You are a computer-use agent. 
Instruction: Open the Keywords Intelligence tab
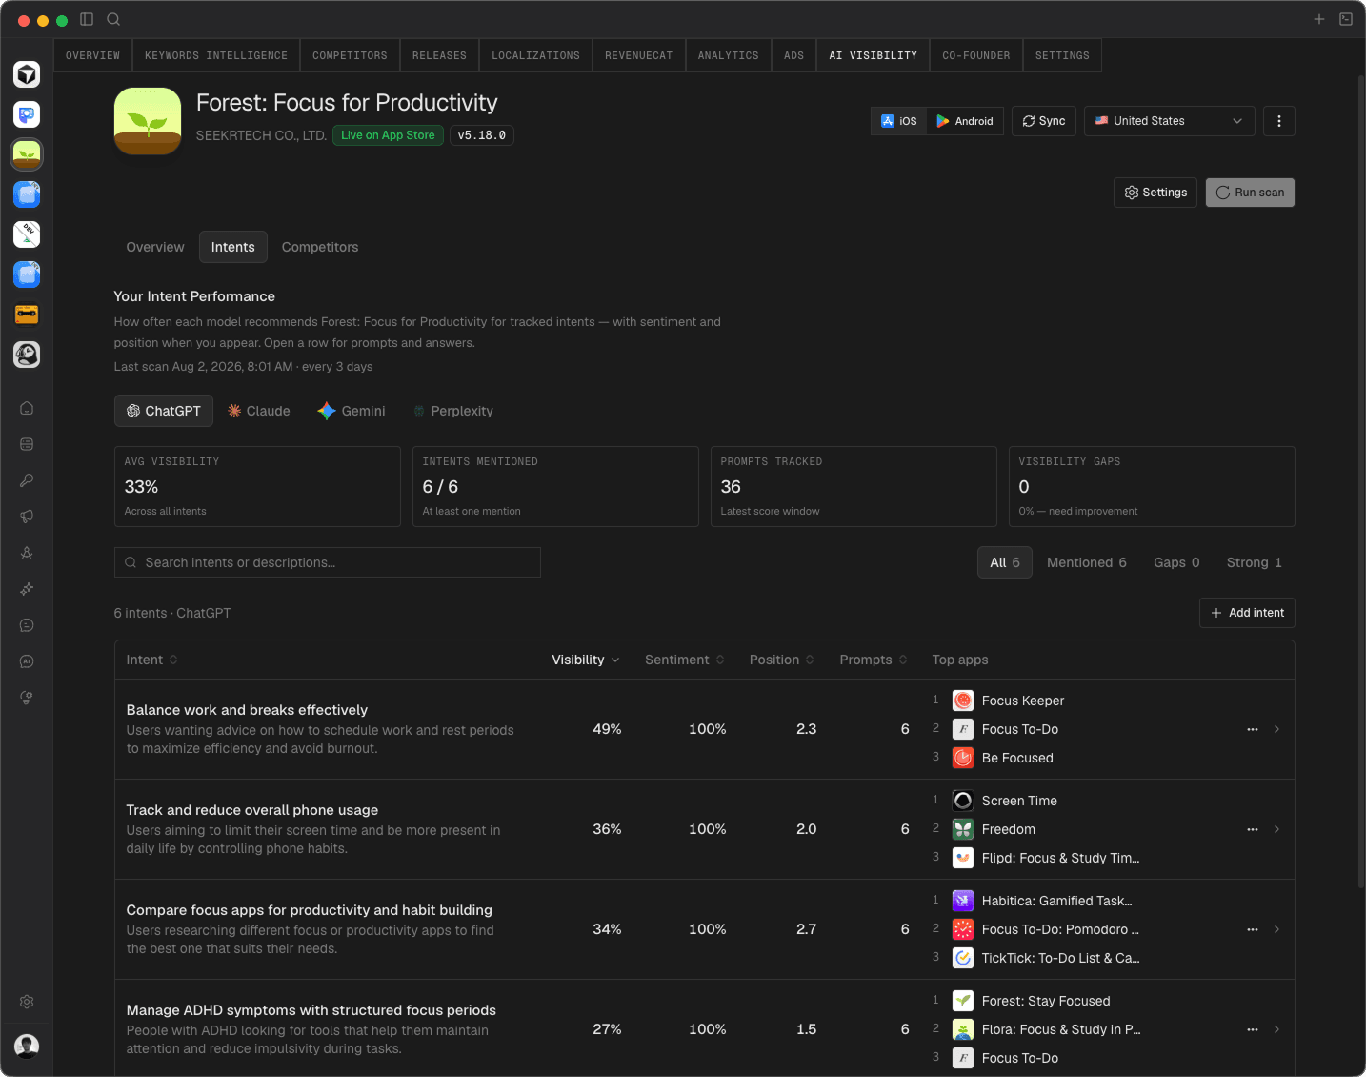[x=216, y=55]
